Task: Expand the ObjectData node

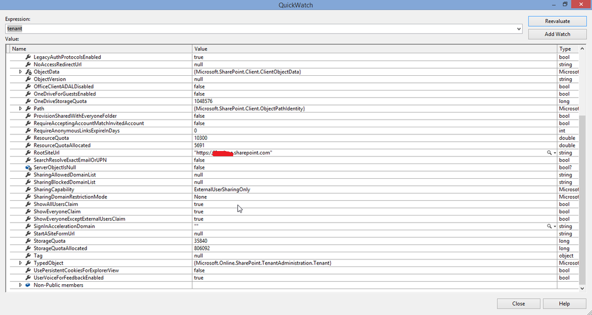Action: coord(21,72)
